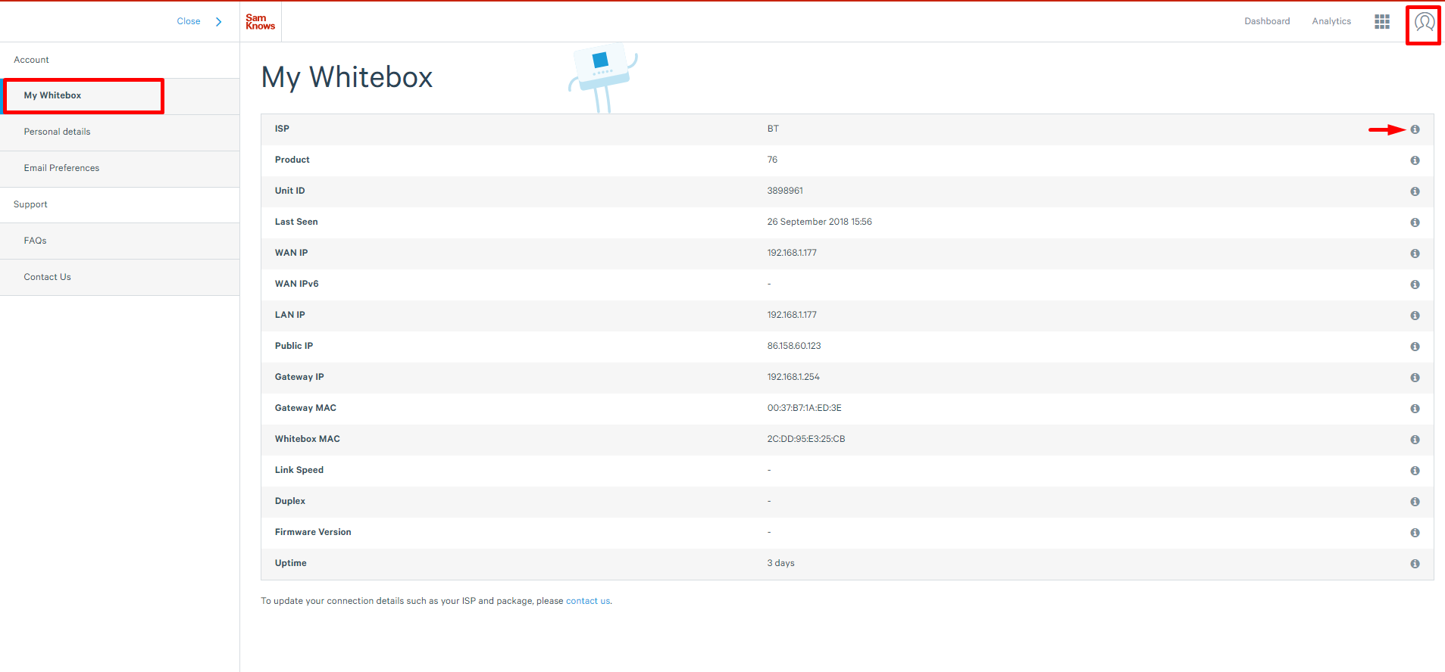Image resolution: width=1445 pixels, height=672 pixels.
Task: Click the info icon beside Unit ID
Action: 1415,191
